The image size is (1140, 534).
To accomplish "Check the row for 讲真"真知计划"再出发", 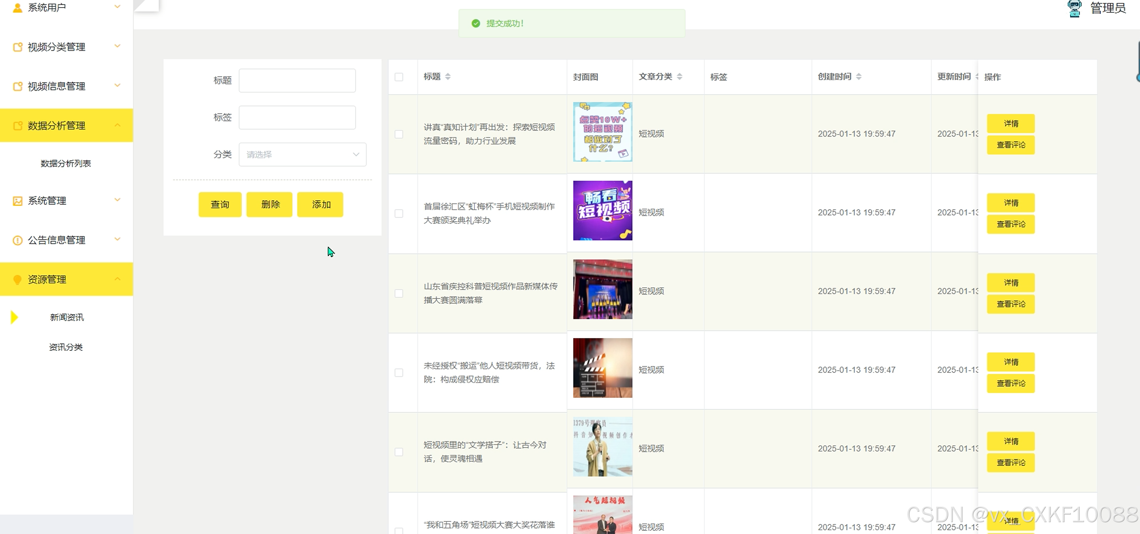I will pos(399,134).
